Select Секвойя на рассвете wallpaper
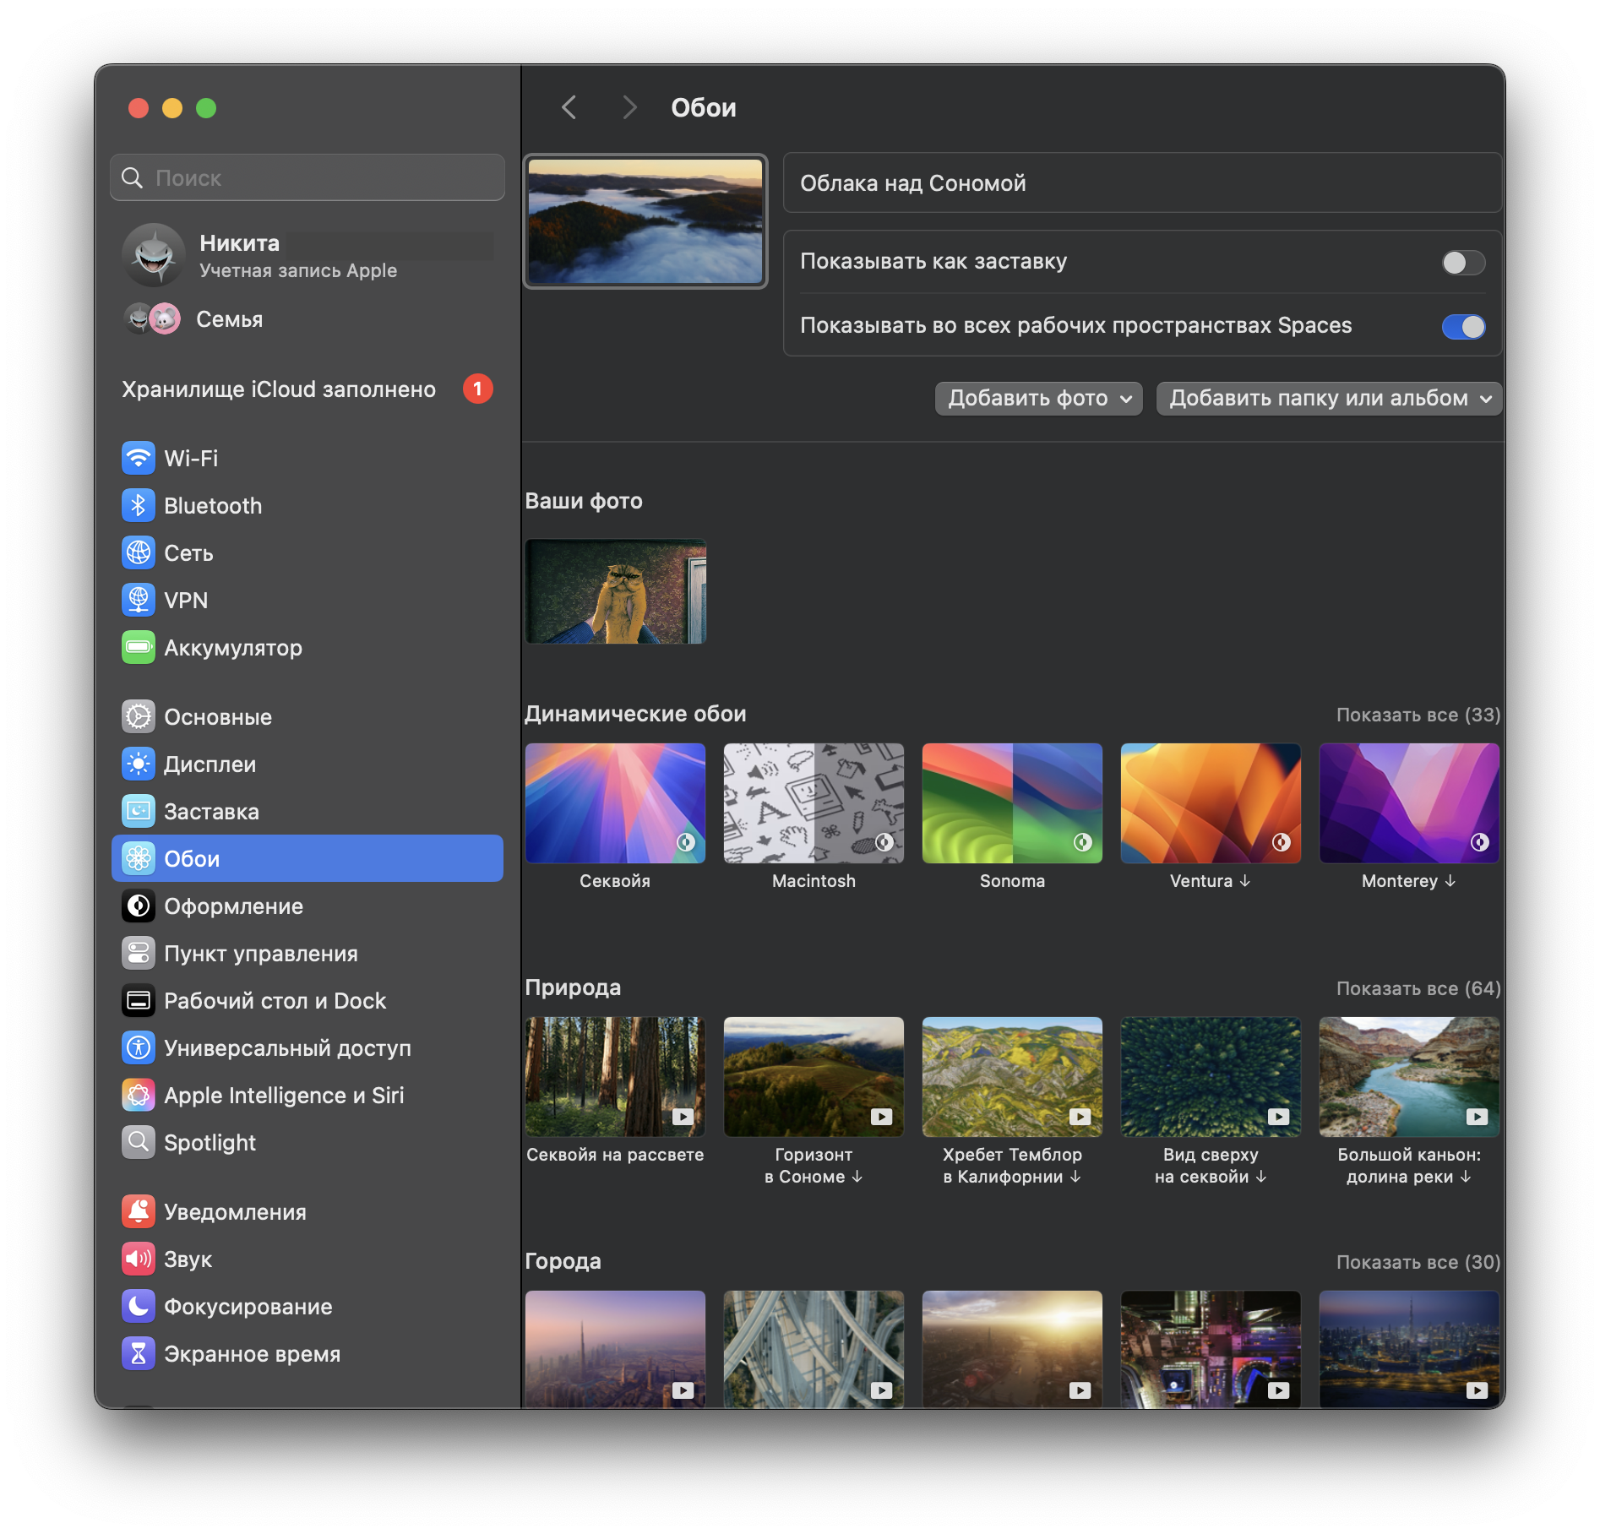The width and height of the screenshot is (1600, 1534). pos(616,1077)
